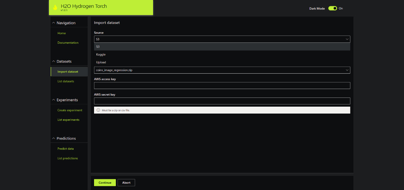Click the AWS secret key input field

click(x=222, y=101)
